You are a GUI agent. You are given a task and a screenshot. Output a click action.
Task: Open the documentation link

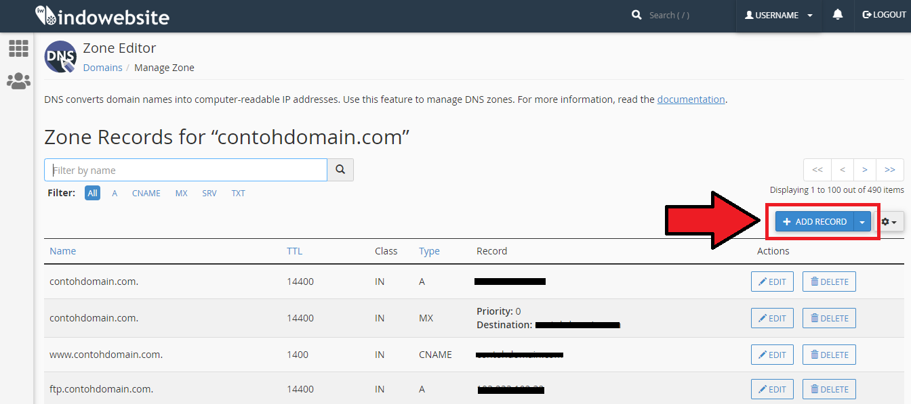(x=691, y=99)
